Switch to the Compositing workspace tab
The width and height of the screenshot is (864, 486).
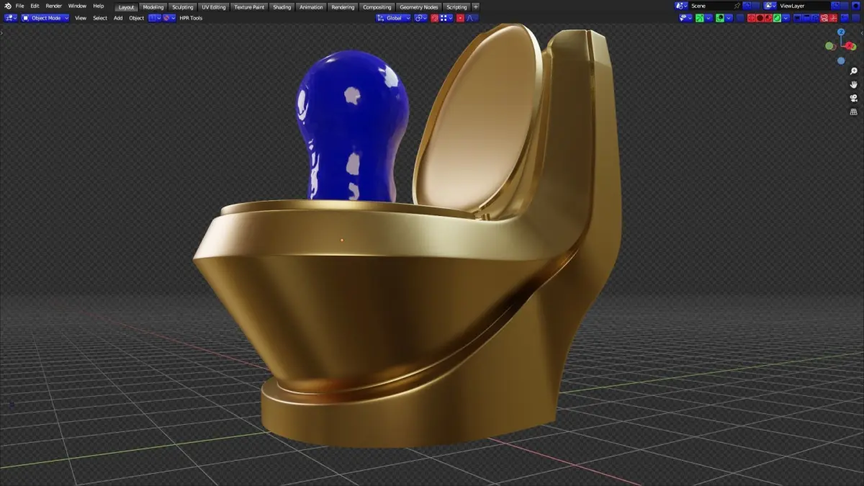coord(377,7)
